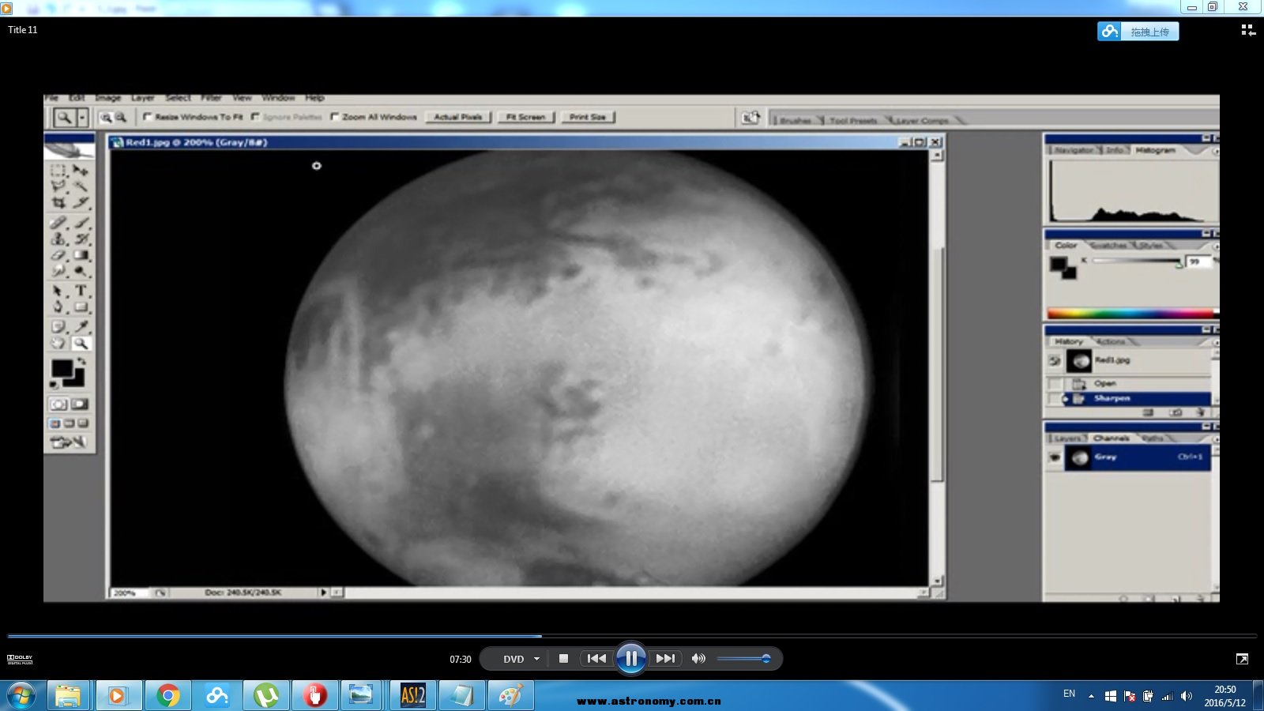Select the Hand tool
This screenshot has height=711, width=1264.
[x=58, y=343]
